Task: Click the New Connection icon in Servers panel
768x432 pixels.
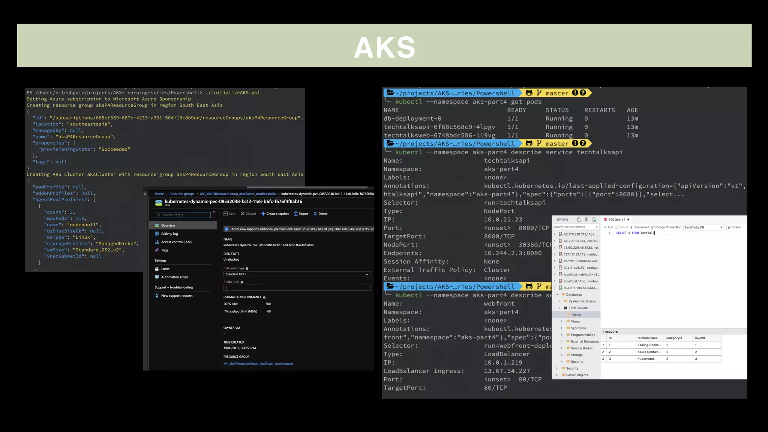Action: [x=579, y=220]
